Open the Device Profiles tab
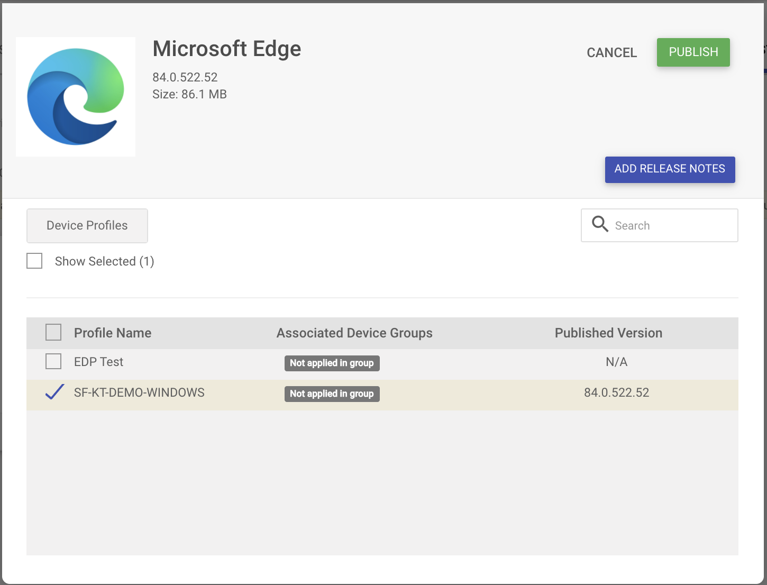 point(87,225)
